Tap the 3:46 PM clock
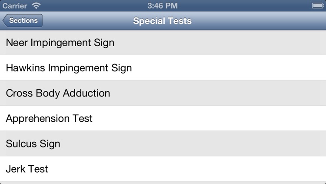326x184 pixels. 163,6
